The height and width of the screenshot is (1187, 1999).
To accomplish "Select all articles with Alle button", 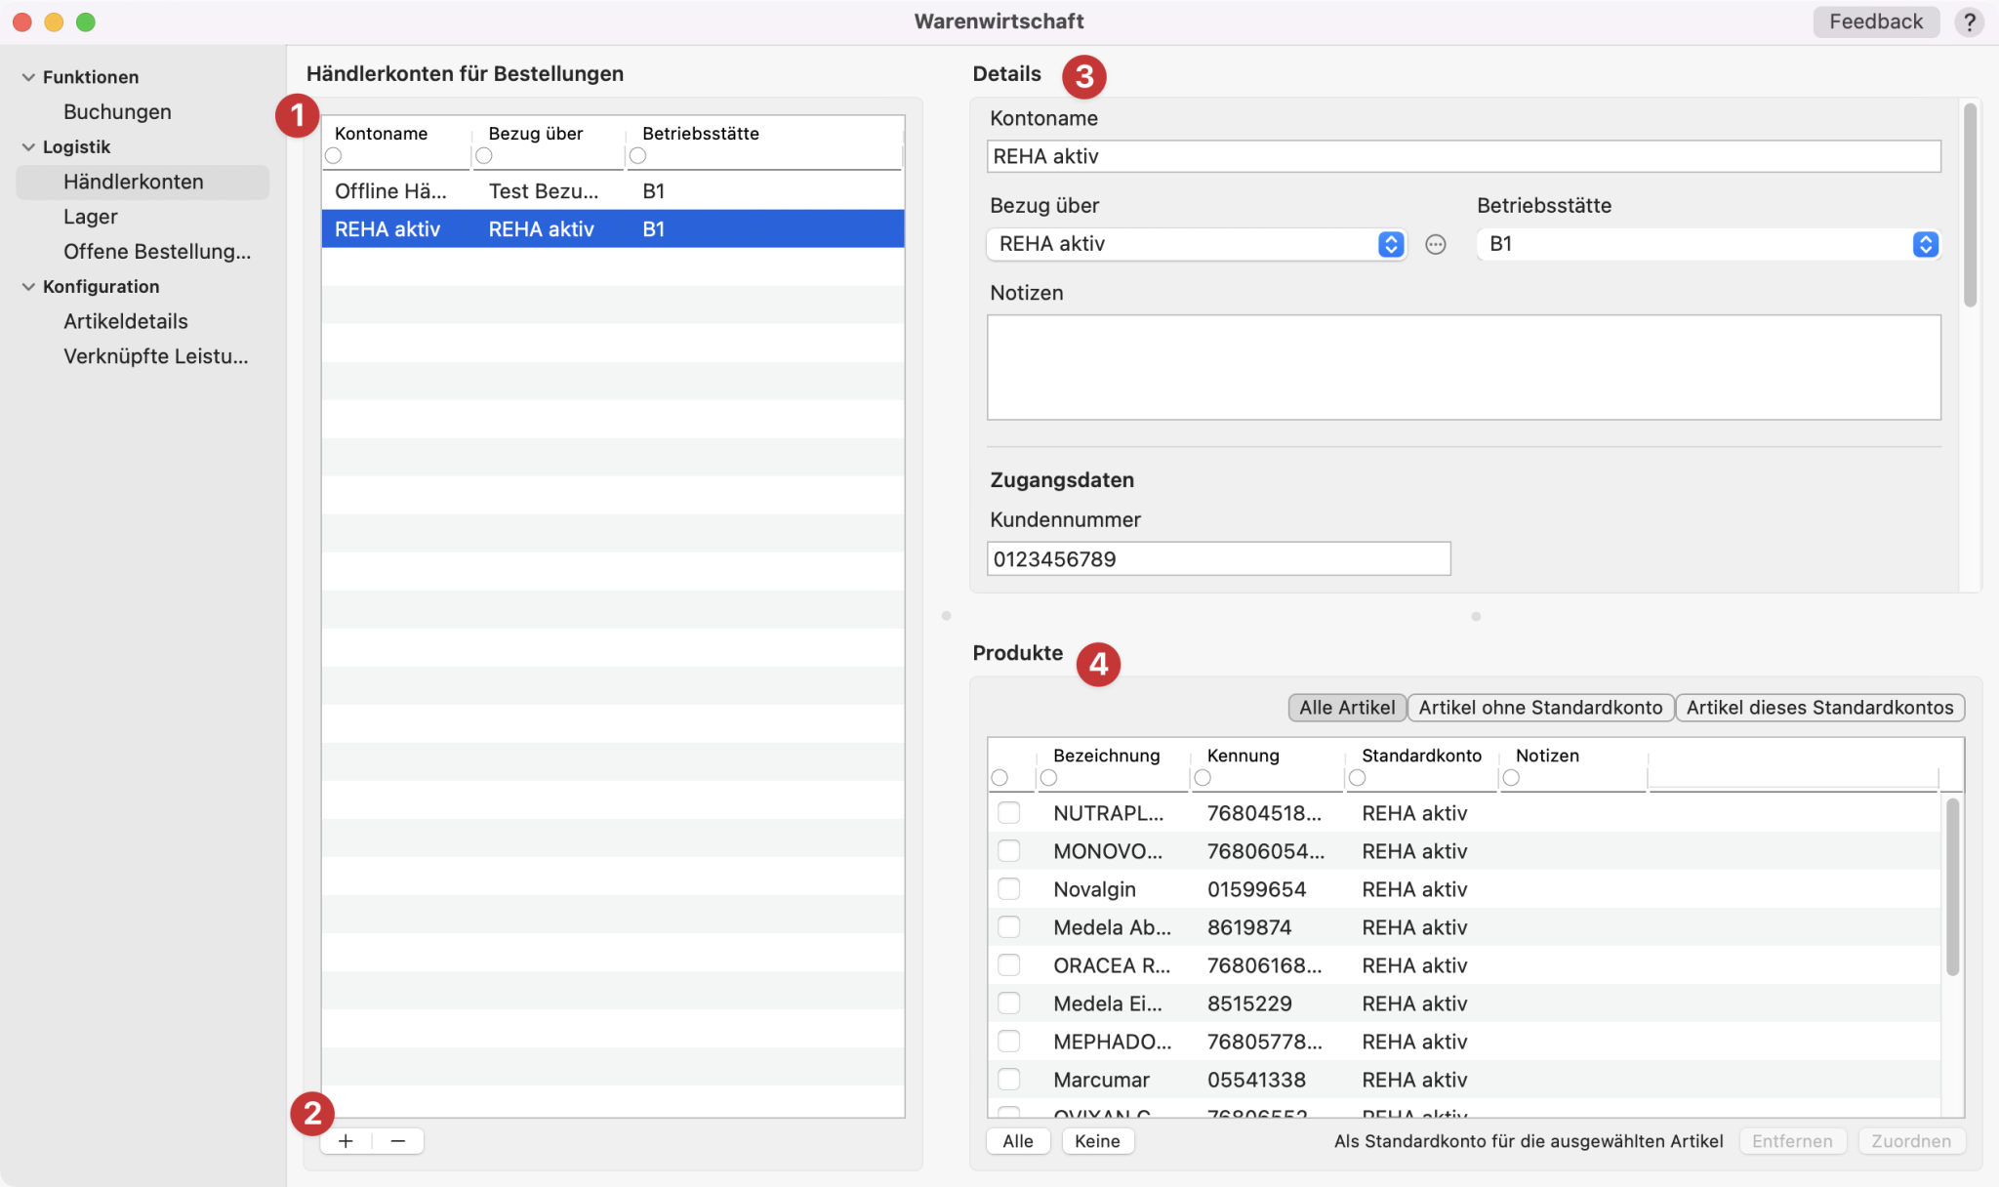I will point(1018,1141).
